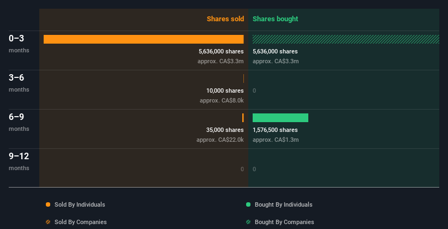Image resolution: width=448 pixels, height=229 pixels.
Task: Toggle the Bought By Individuals legend label
Action: tap(283, 204)
